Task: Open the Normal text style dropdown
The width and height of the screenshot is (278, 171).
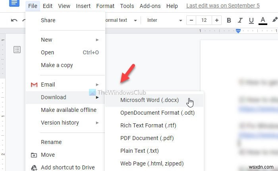Action: [x=121, y=20]
